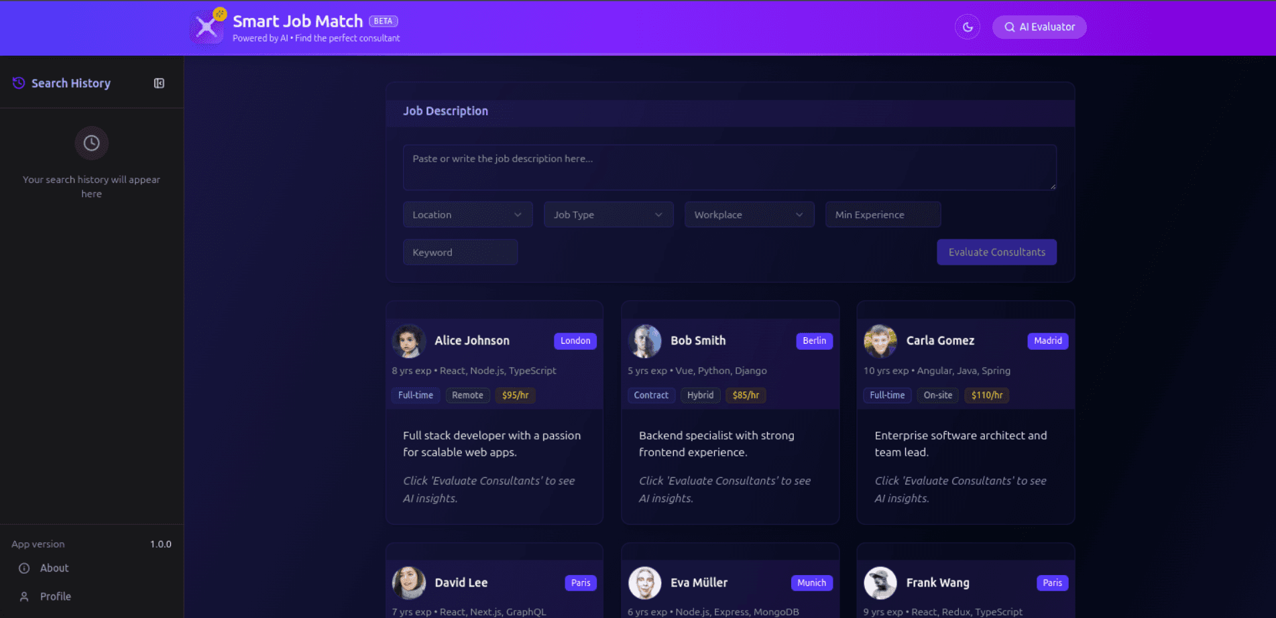Click the Evaluate Consultants button
1276x618 pixels.
(x=996, y=252)
